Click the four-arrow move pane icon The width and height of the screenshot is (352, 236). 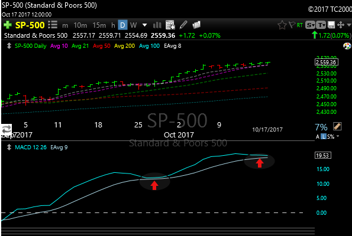pos(341,25)
